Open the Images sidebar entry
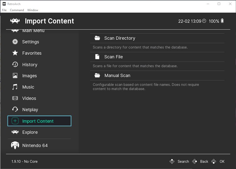 39,76
